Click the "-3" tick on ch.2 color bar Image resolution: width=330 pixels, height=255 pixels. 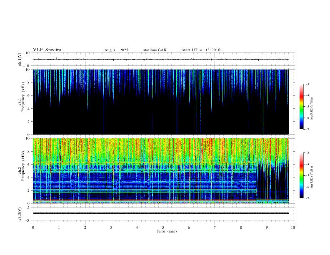[x=307, y=153]
